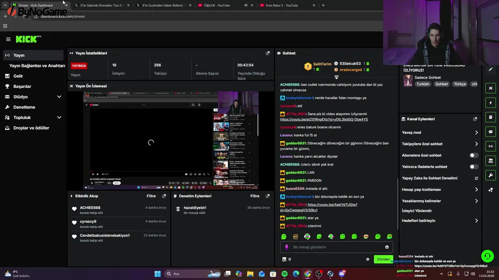This screenshot has width=499, height=280.
Task: Delete icon next to hazaldiyebiri moderation entry
Action: click(x=178, y=209)
